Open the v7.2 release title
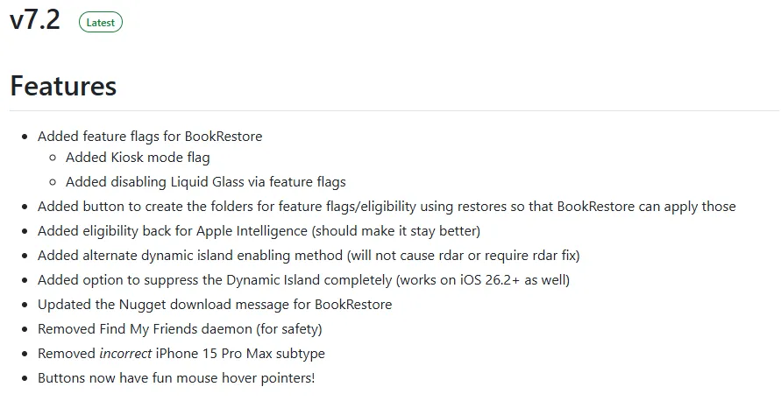The image size is (781, 401). point(35,21)
